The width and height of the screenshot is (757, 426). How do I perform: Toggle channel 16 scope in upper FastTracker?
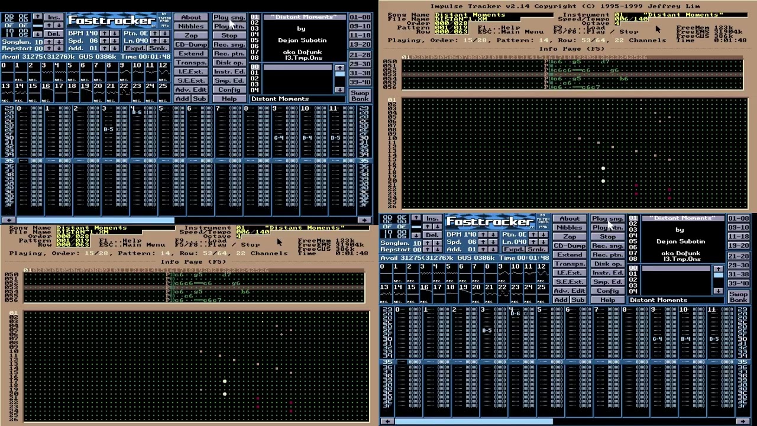[x=47, y=92]
